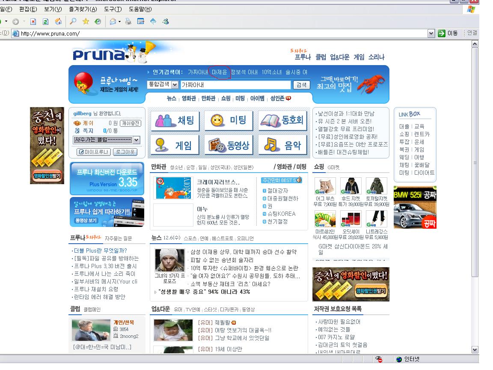Open the large 미팅 smiley tile
The width and height of the screenshot is (493, 370).
tap(229, 120)
